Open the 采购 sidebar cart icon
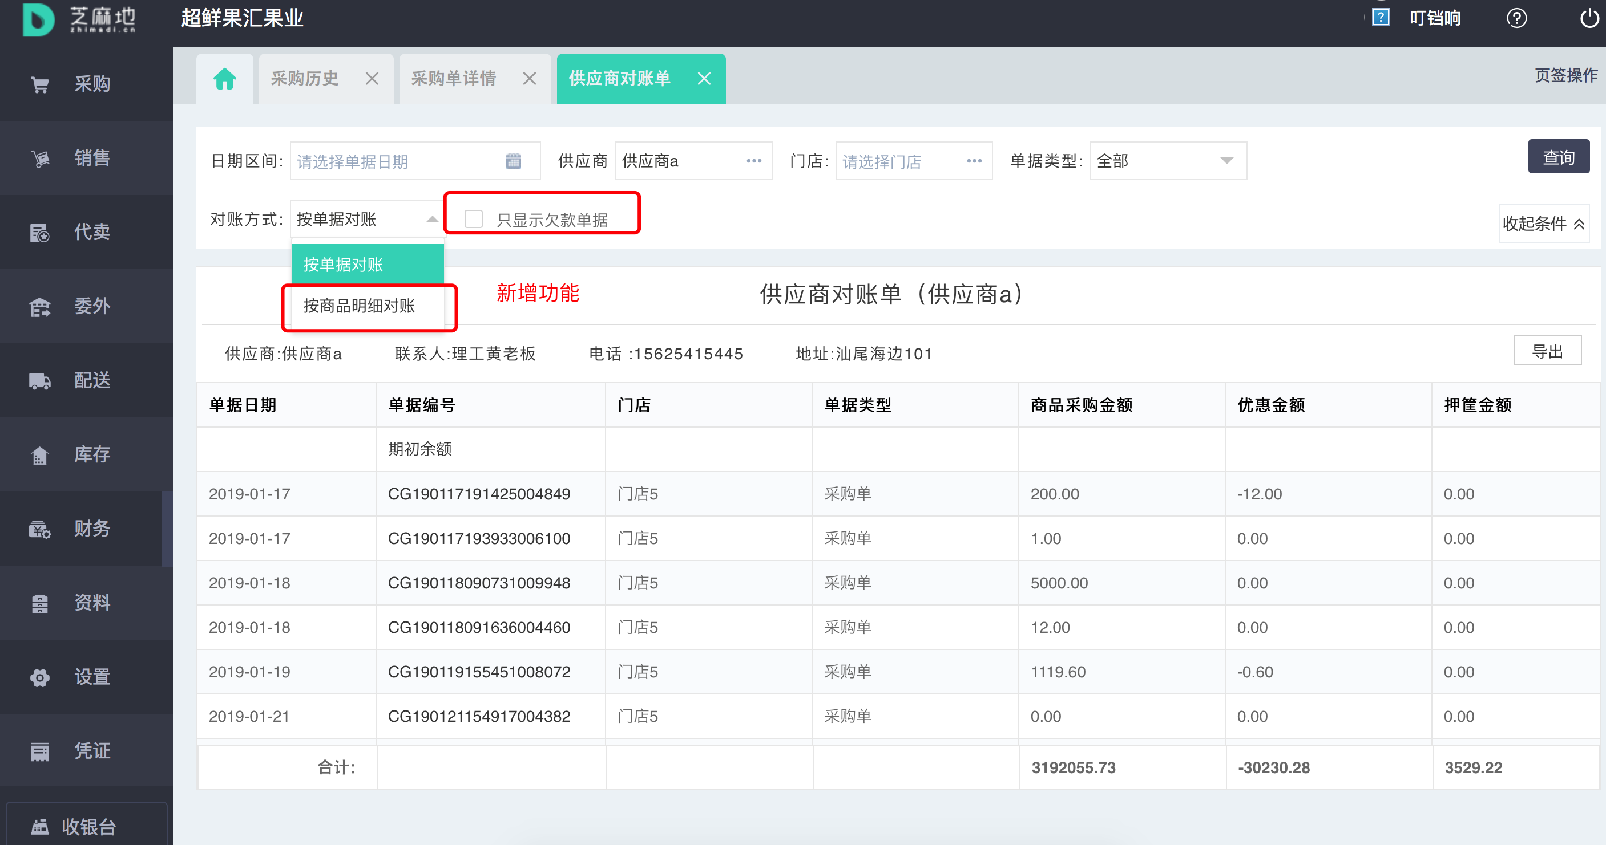 (40, 84)
